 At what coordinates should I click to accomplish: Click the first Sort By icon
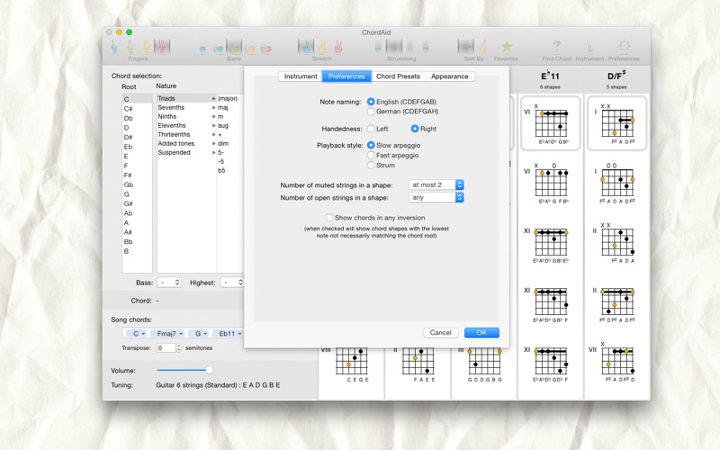(465, 47)
